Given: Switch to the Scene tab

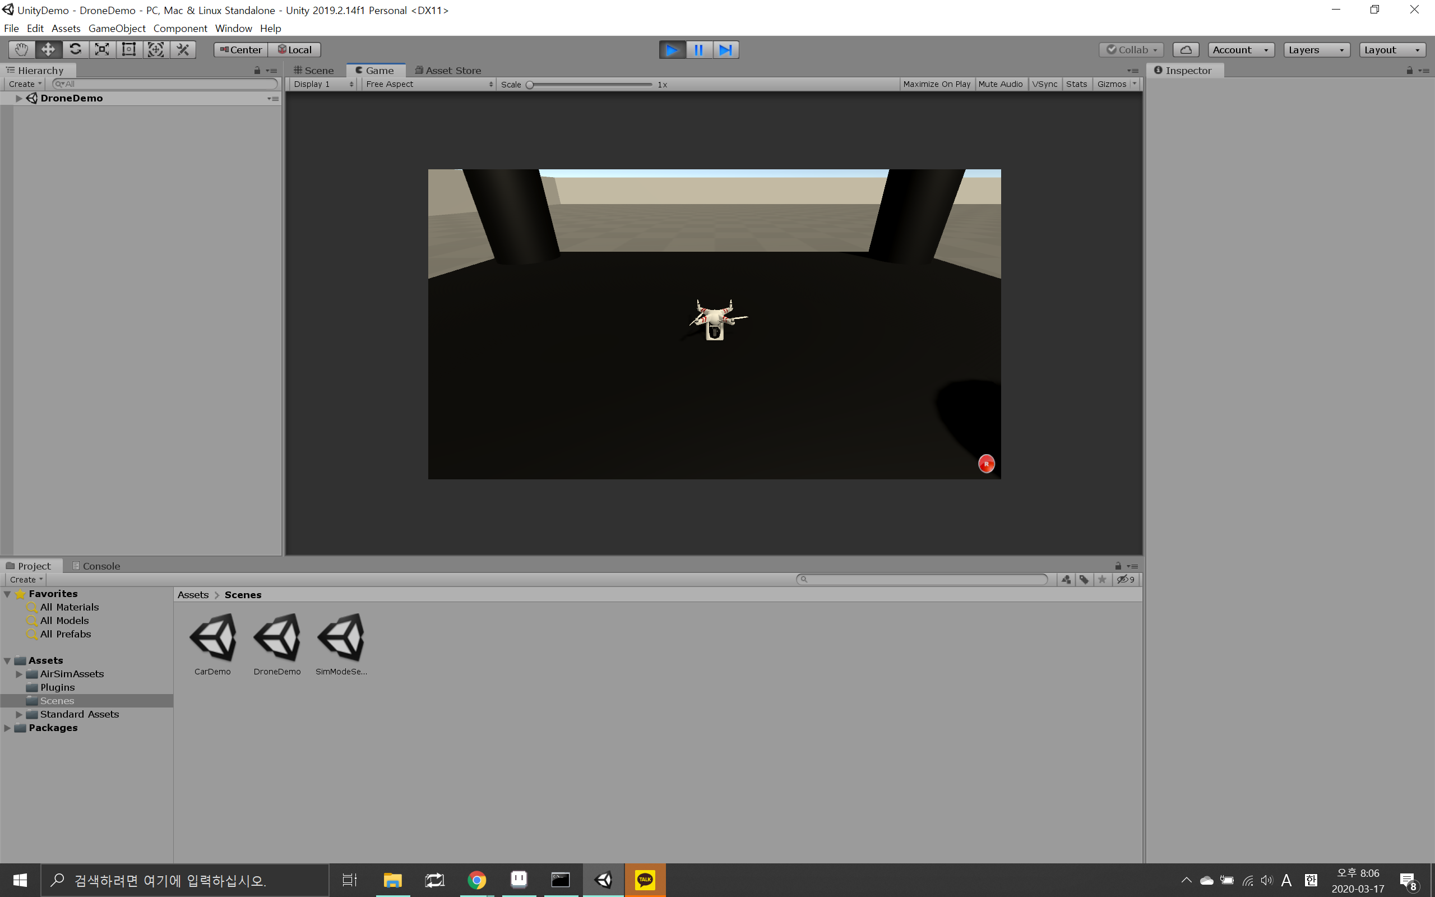Looking at the screenshot, I should (315, 70).
